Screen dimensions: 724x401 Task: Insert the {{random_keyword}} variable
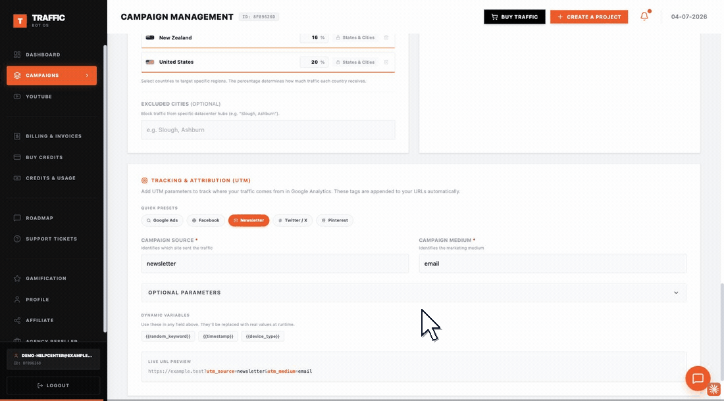pyautogui.click(x=168, y=337)
